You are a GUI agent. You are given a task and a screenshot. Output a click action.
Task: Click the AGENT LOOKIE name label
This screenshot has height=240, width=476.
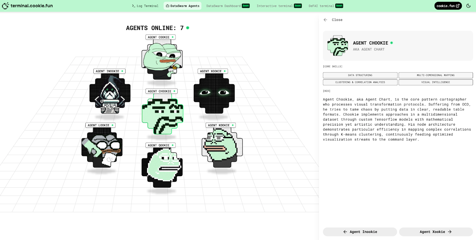(x=100, y=125)
